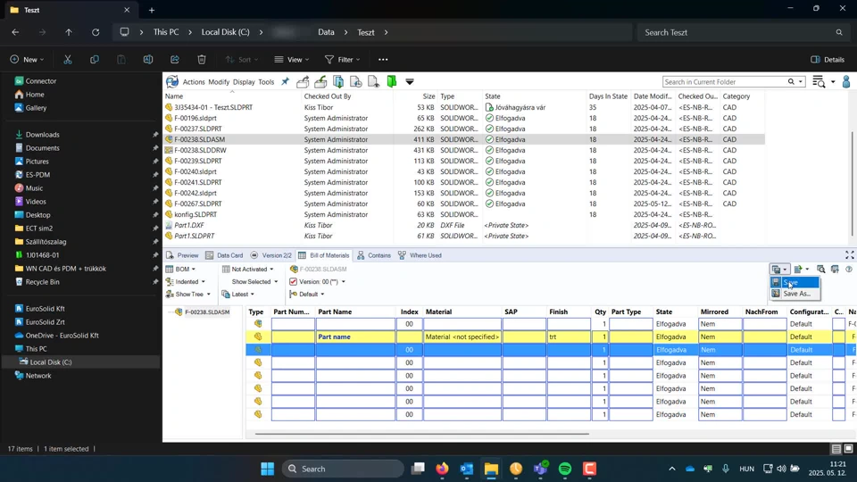Click the pin icon next to Tools
Viewport: 857px width, 482px height.
coord(286,82)
